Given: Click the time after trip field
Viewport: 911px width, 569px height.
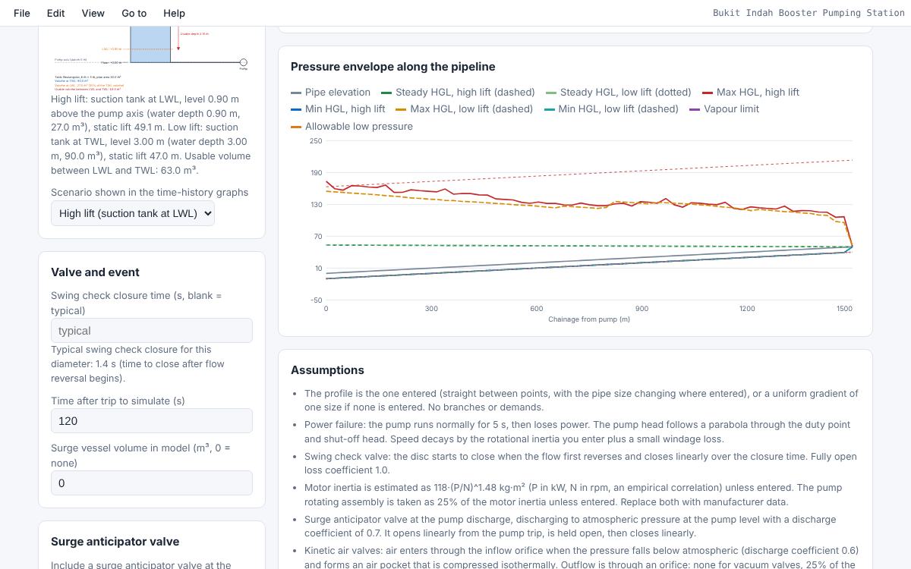Looking at the screenshot, I should tap(152, 420).
